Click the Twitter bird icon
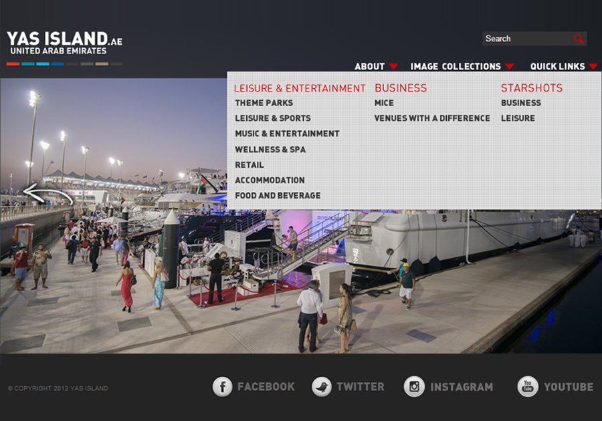This screenshot has width=602, height=421. click(x=320, y=386)
